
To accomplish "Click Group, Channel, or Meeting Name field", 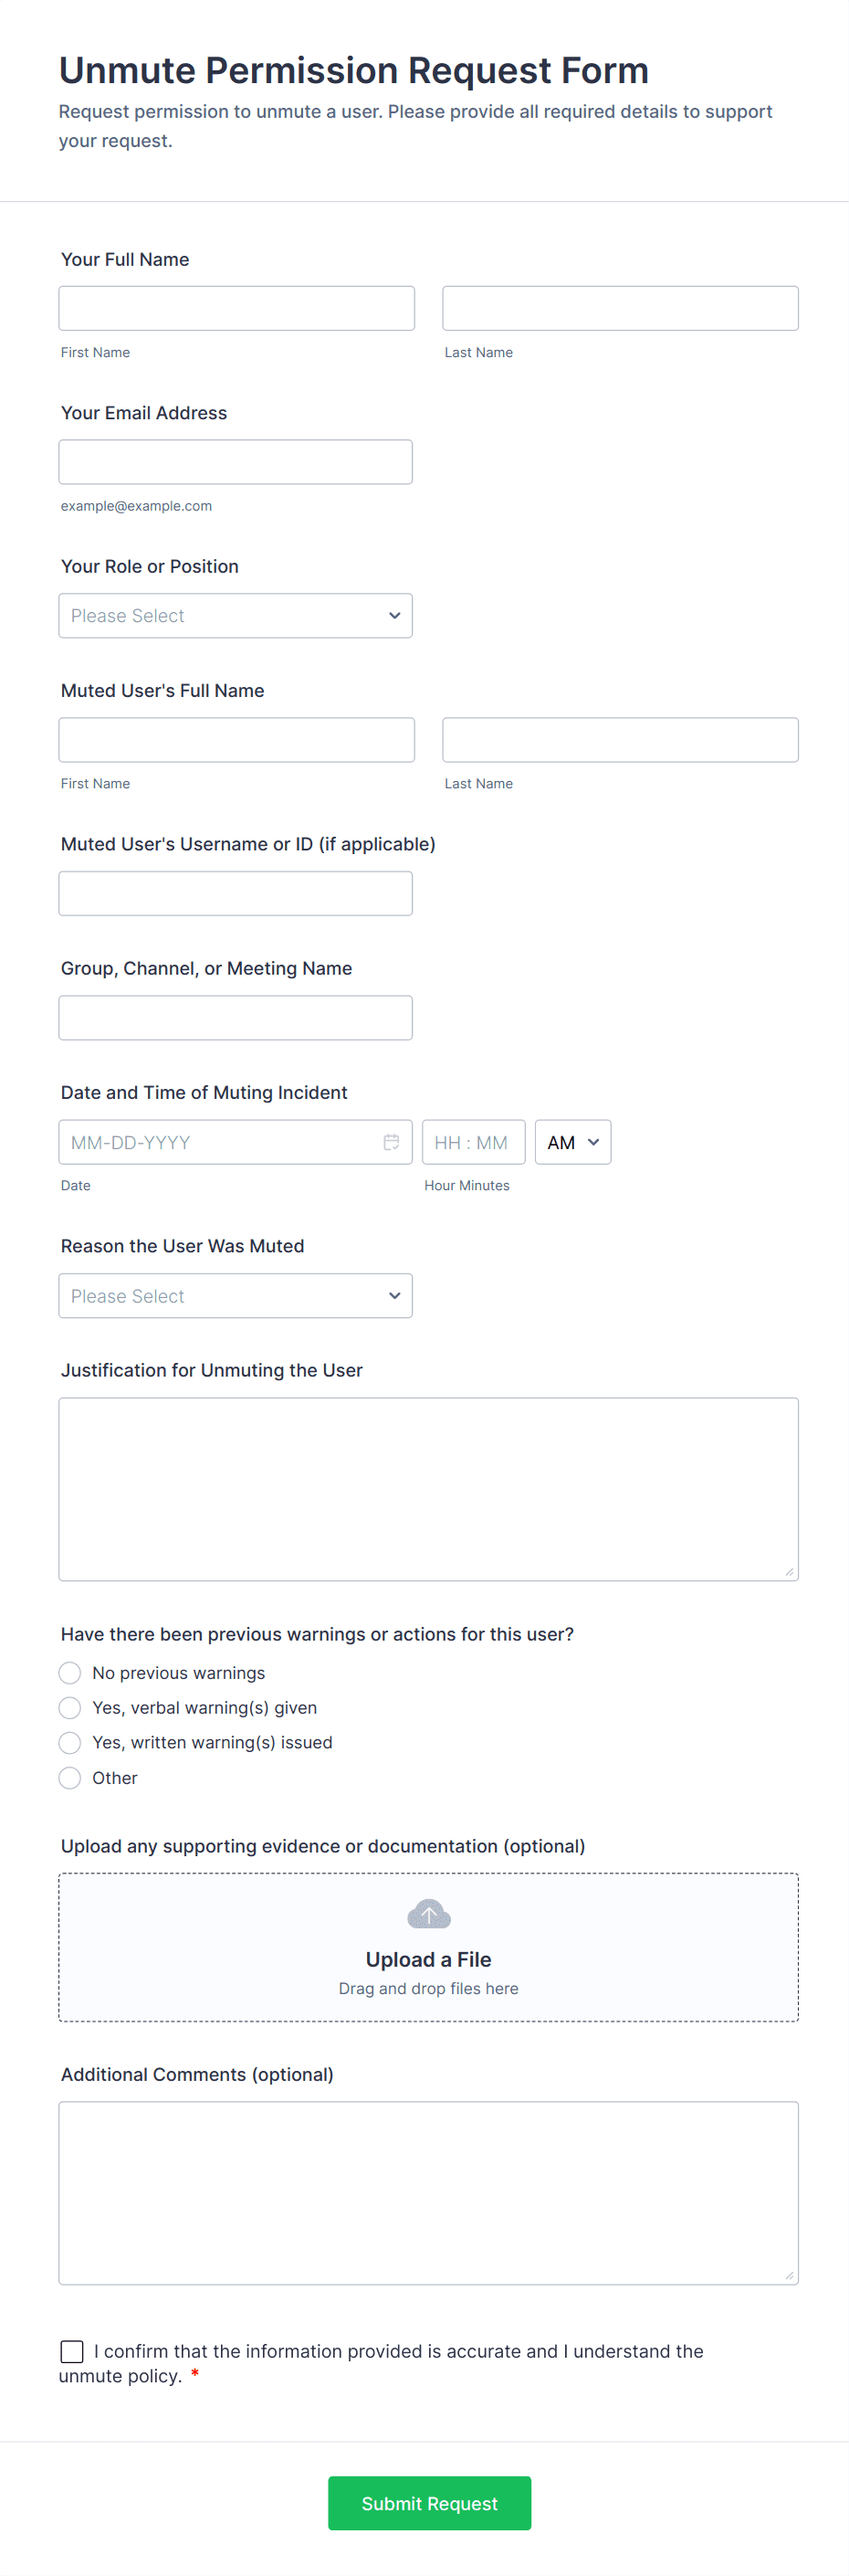I will coord(236,1017).
